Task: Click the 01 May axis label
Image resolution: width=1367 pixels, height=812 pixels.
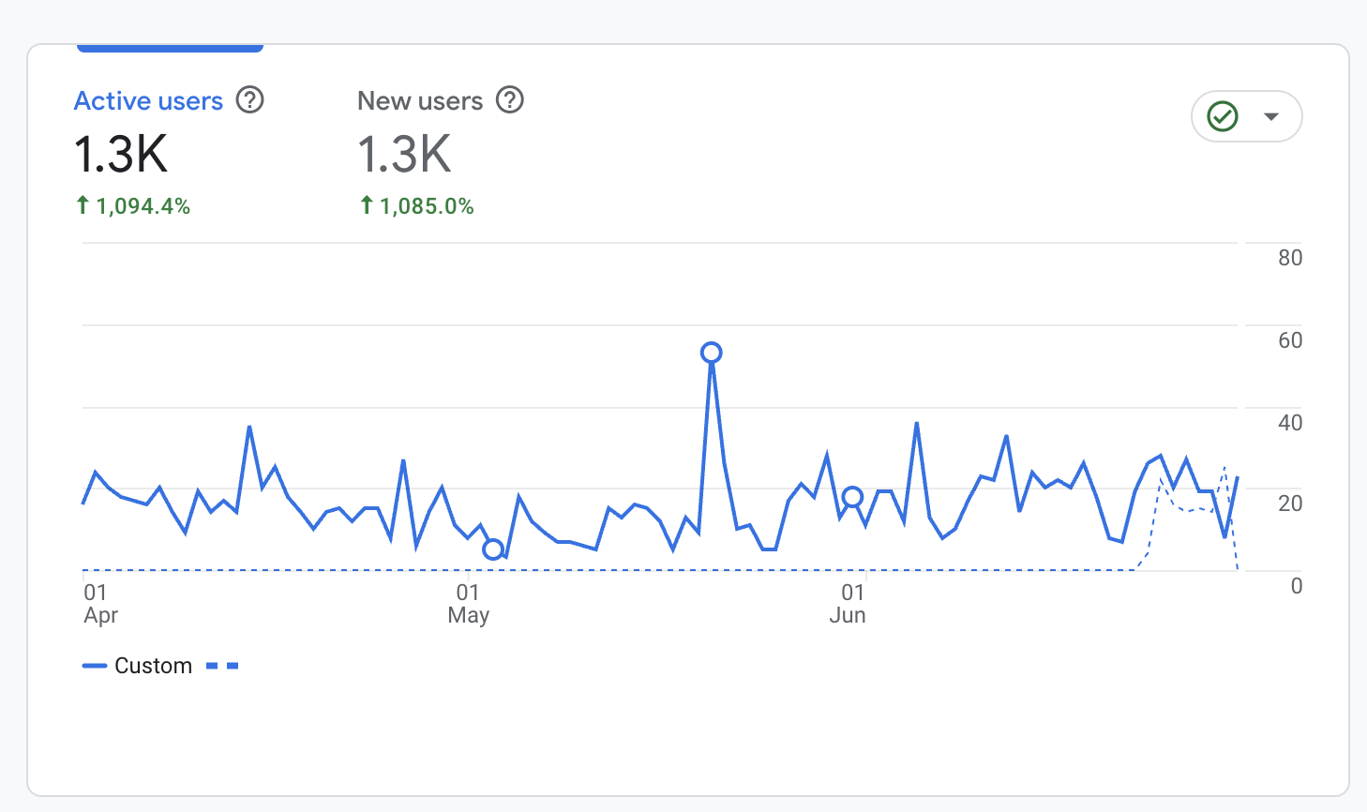Action: (x=469, y=604)
